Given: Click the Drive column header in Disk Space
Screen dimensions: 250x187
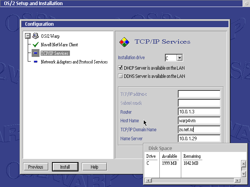Looking at the screenshot, I should [x=151, y=156].
